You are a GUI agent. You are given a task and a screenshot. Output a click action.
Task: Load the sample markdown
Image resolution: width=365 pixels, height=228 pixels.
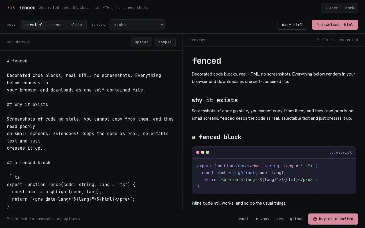(165, 42)
